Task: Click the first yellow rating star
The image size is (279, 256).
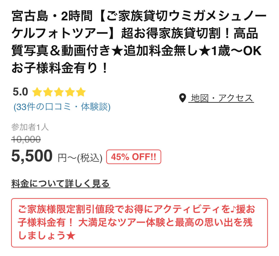Action: (37, 92)
